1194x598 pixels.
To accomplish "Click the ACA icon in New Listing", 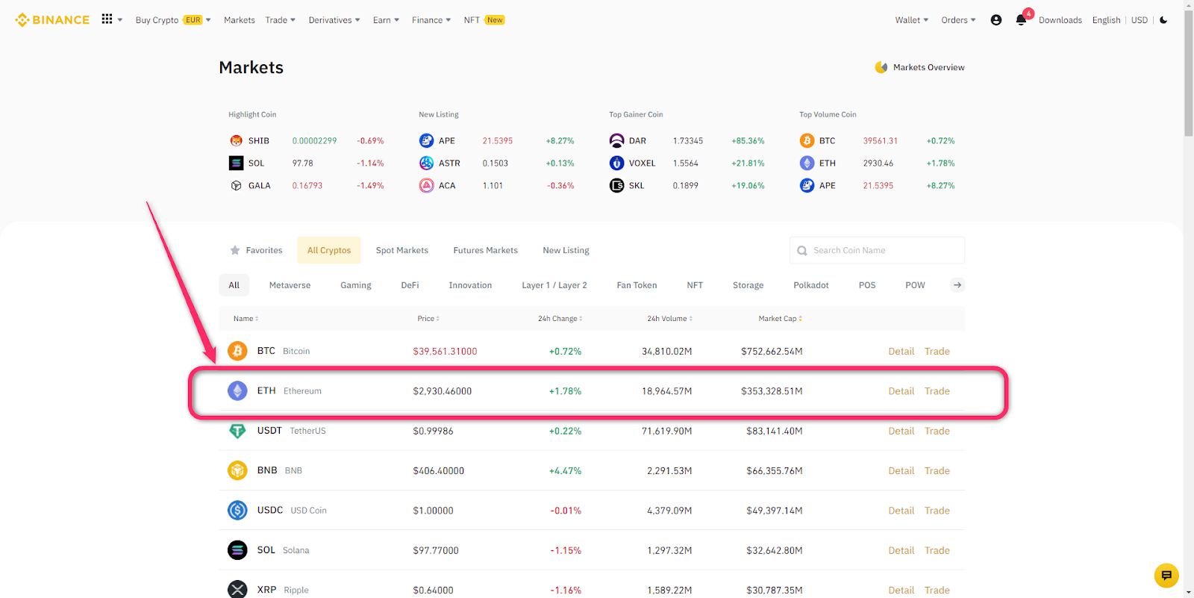I will click(x=427, y=185).
